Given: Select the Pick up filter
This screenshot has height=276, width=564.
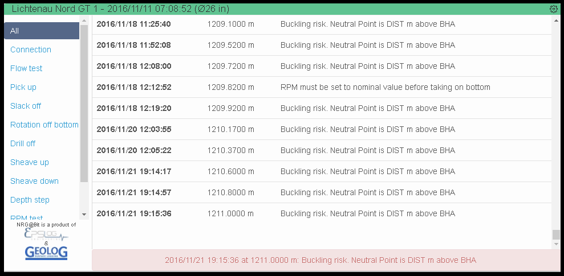Looking at the screenshot, I should pos(23,87).
